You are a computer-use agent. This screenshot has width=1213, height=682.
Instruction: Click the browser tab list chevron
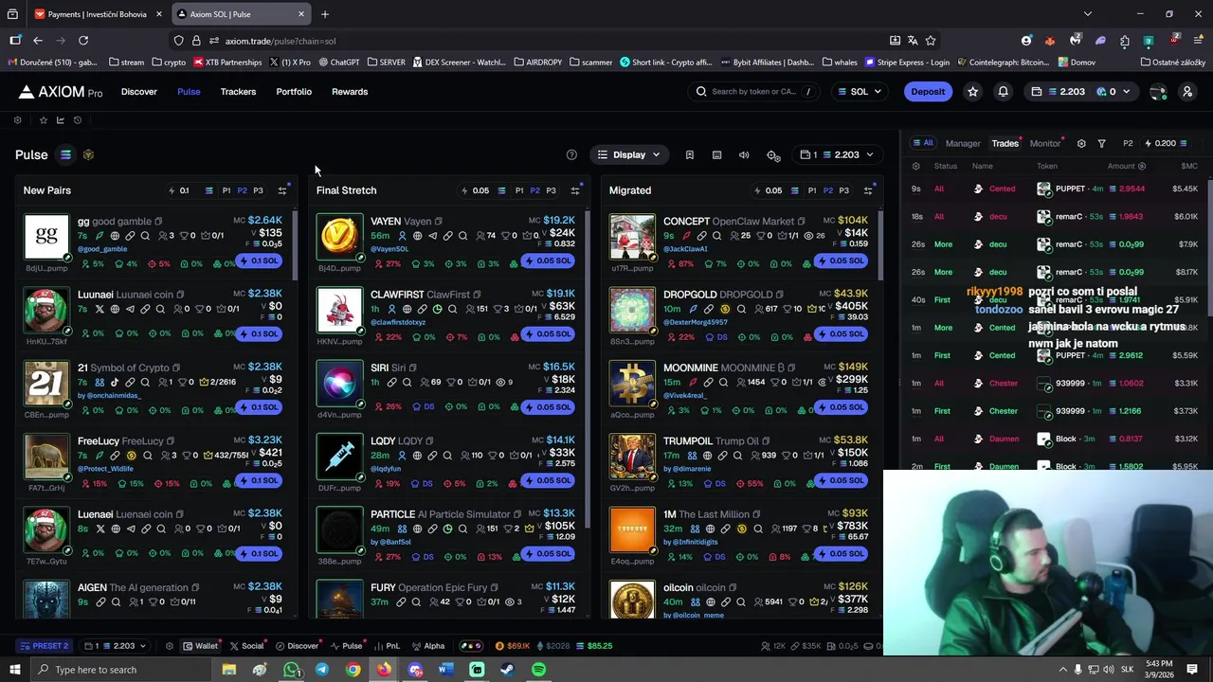coord(1087,14)
